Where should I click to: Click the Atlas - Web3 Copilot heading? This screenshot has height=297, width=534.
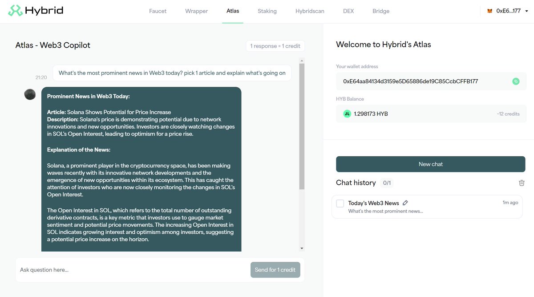pyautogui.click(x=53, y=45)
